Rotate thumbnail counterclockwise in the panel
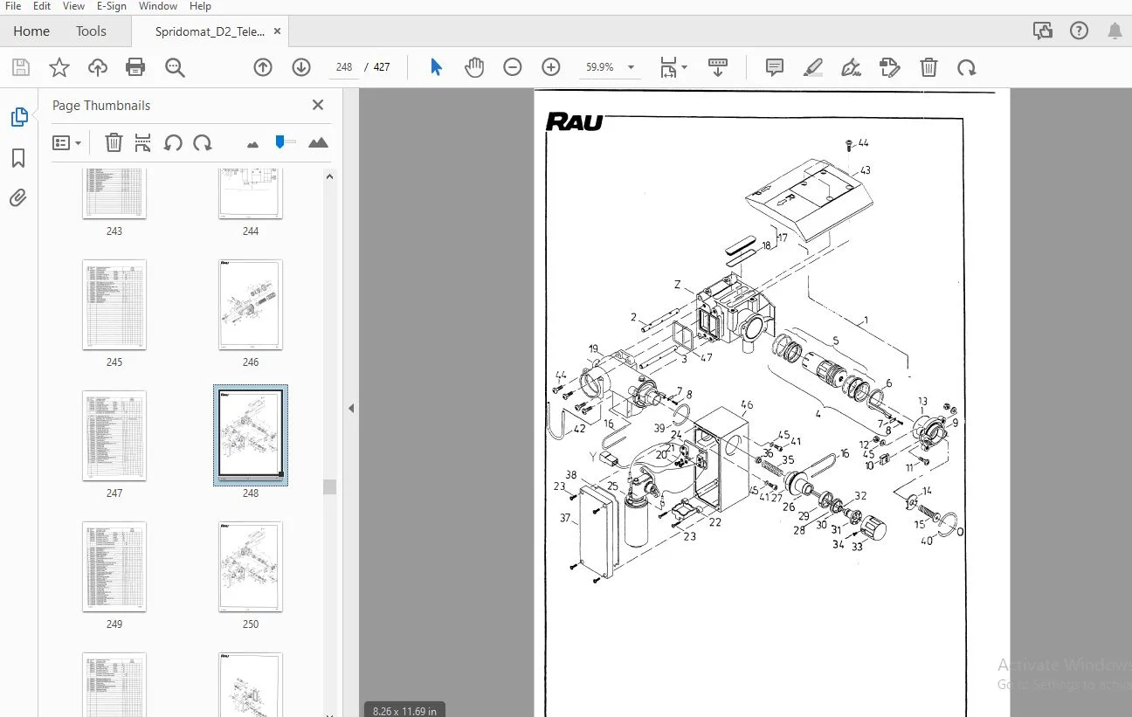This screenshot has width=1132, height=717. tap(173, 142)
